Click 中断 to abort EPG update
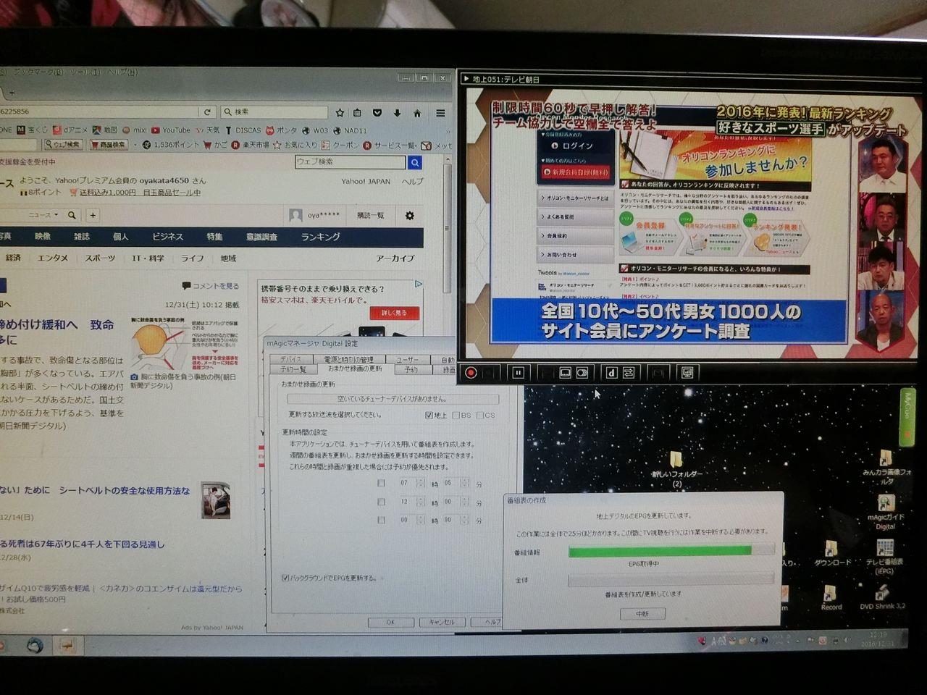This screenshot has height=695, width=927. (642, 613)
